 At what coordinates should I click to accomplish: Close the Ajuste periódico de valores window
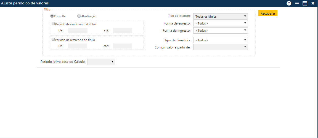click(313, 3)
